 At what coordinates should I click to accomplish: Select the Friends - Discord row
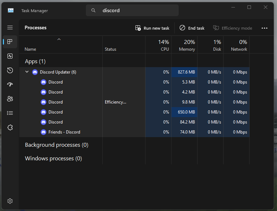134,132
